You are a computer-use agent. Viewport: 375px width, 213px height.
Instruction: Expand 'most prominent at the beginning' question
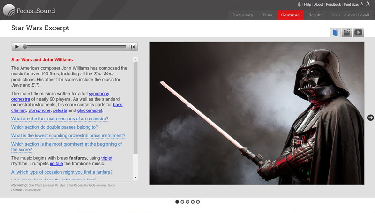point(67,147)
